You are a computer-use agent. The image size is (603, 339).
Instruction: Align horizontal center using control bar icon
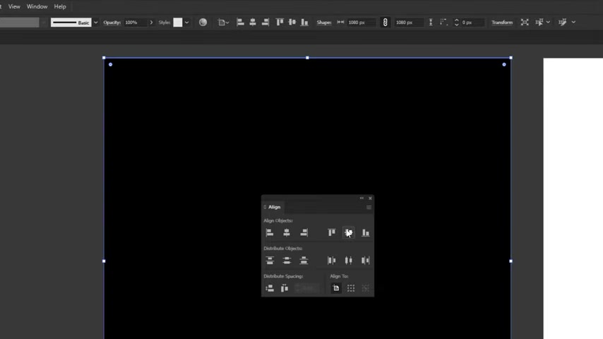[x=253, y=23]
